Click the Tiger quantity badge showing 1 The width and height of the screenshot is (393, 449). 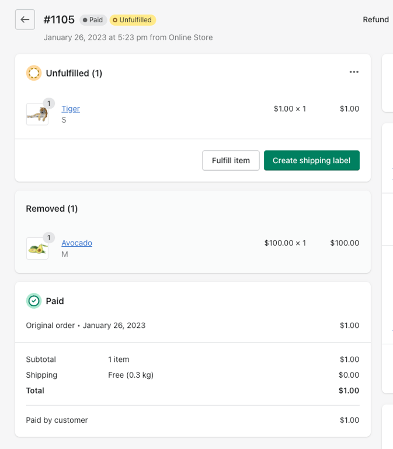[49, 103]
